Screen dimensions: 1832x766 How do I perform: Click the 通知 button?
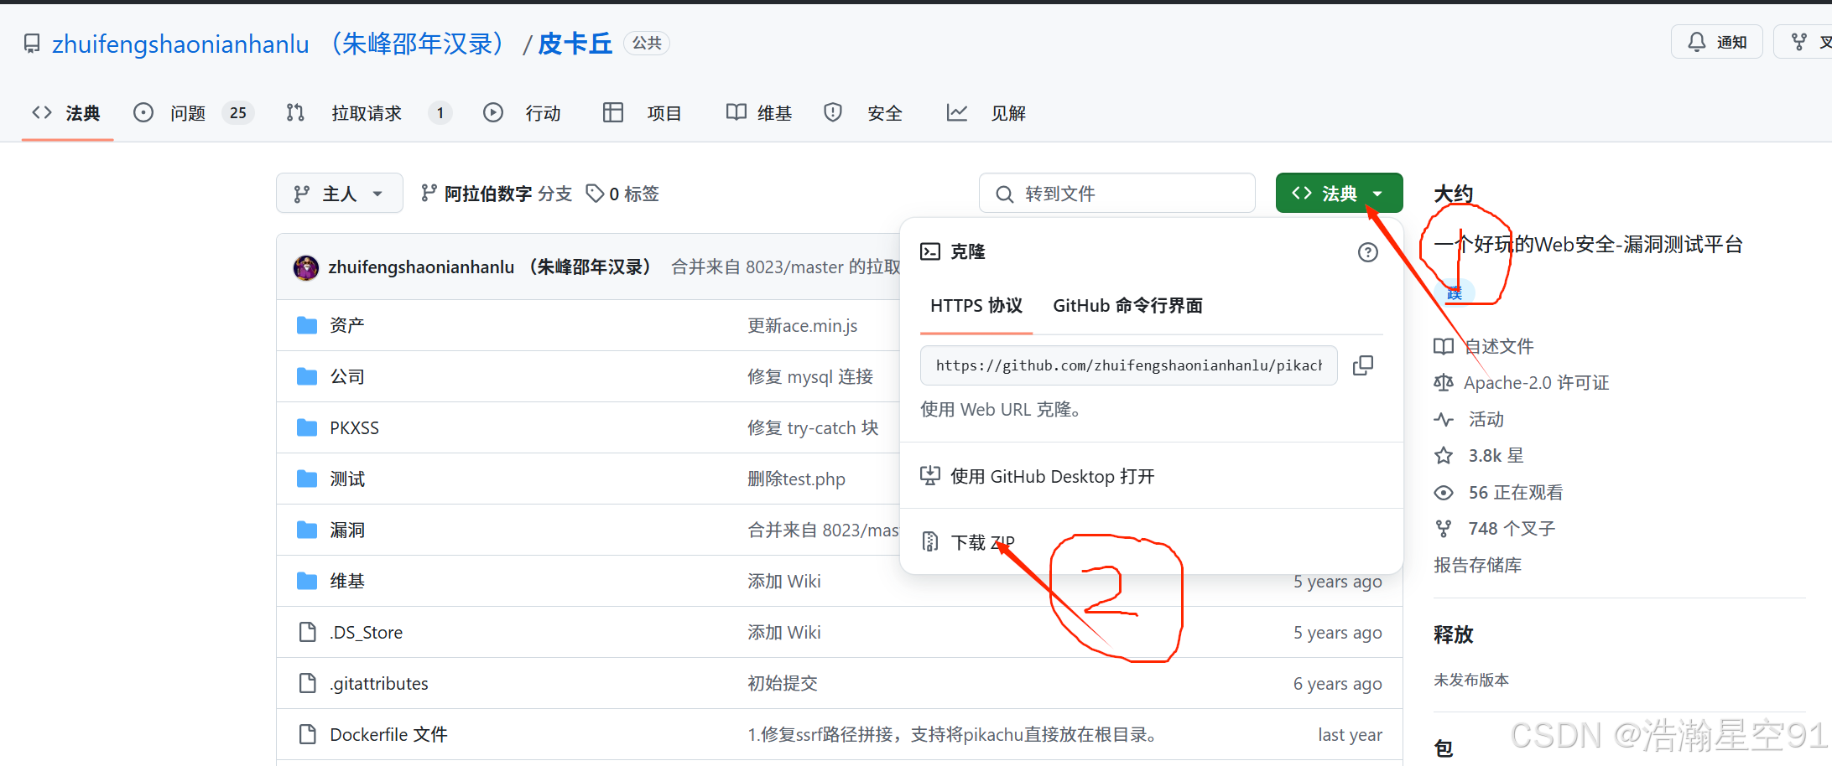tap(1716, 42)
